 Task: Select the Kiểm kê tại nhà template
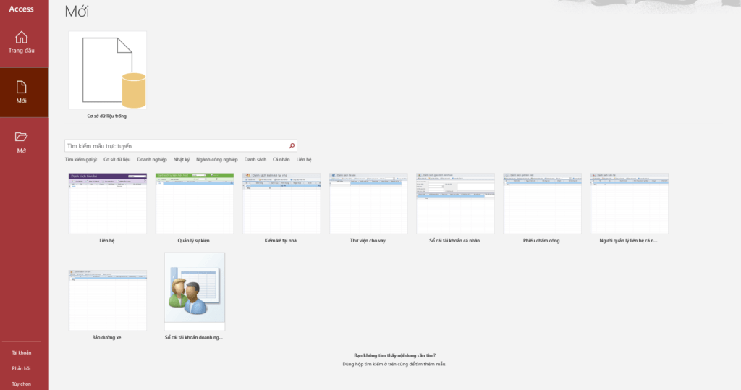pos(281,203)
